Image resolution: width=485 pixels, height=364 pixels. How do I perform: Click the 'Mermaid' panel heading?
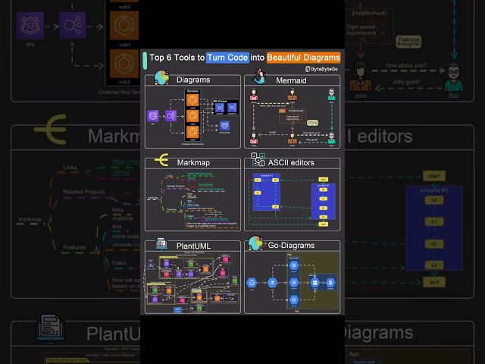[x=291, y=80]
